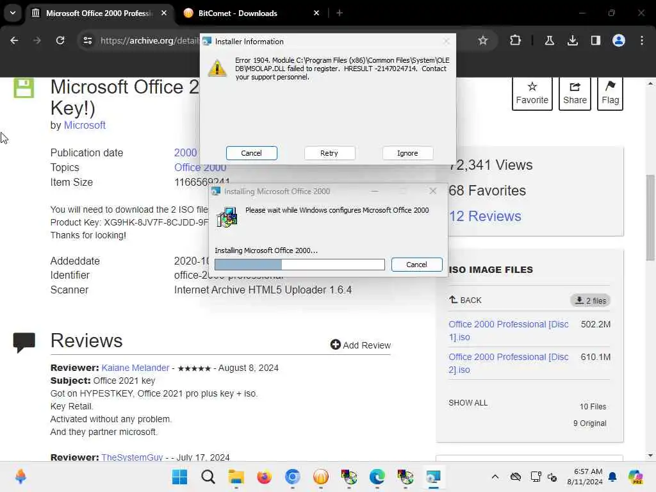Open the browser three-dot menu

click(x=642, y=40)
